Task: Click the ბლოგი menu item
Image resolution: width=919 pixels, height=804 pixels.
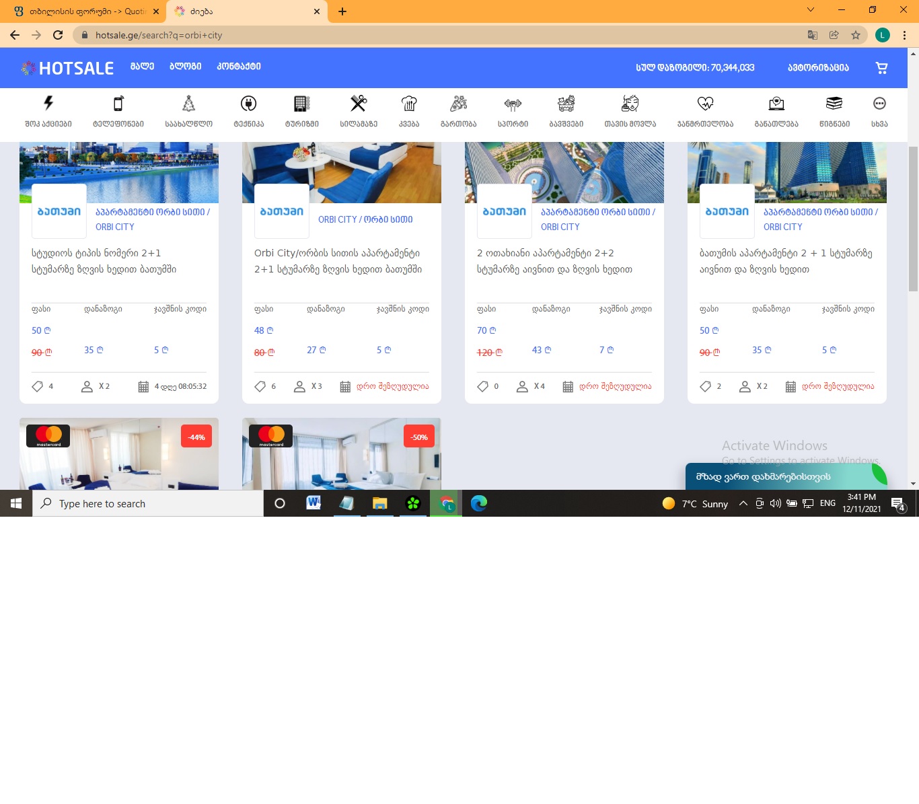Action: pos(185,67)
